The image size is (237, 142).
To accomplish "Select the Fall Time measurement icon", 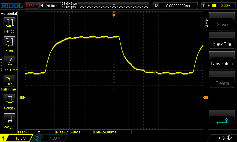I will tap(9, 80).
